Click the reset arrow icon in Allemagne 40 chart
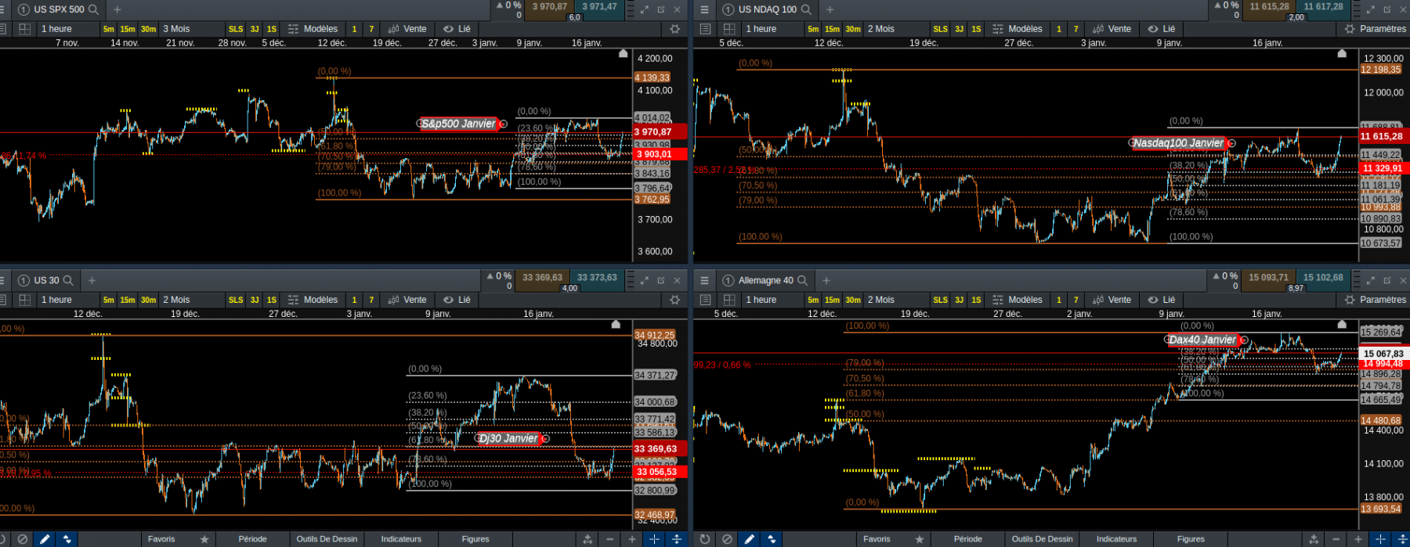This screenshot has width=1410, height=547. point(705,539)
